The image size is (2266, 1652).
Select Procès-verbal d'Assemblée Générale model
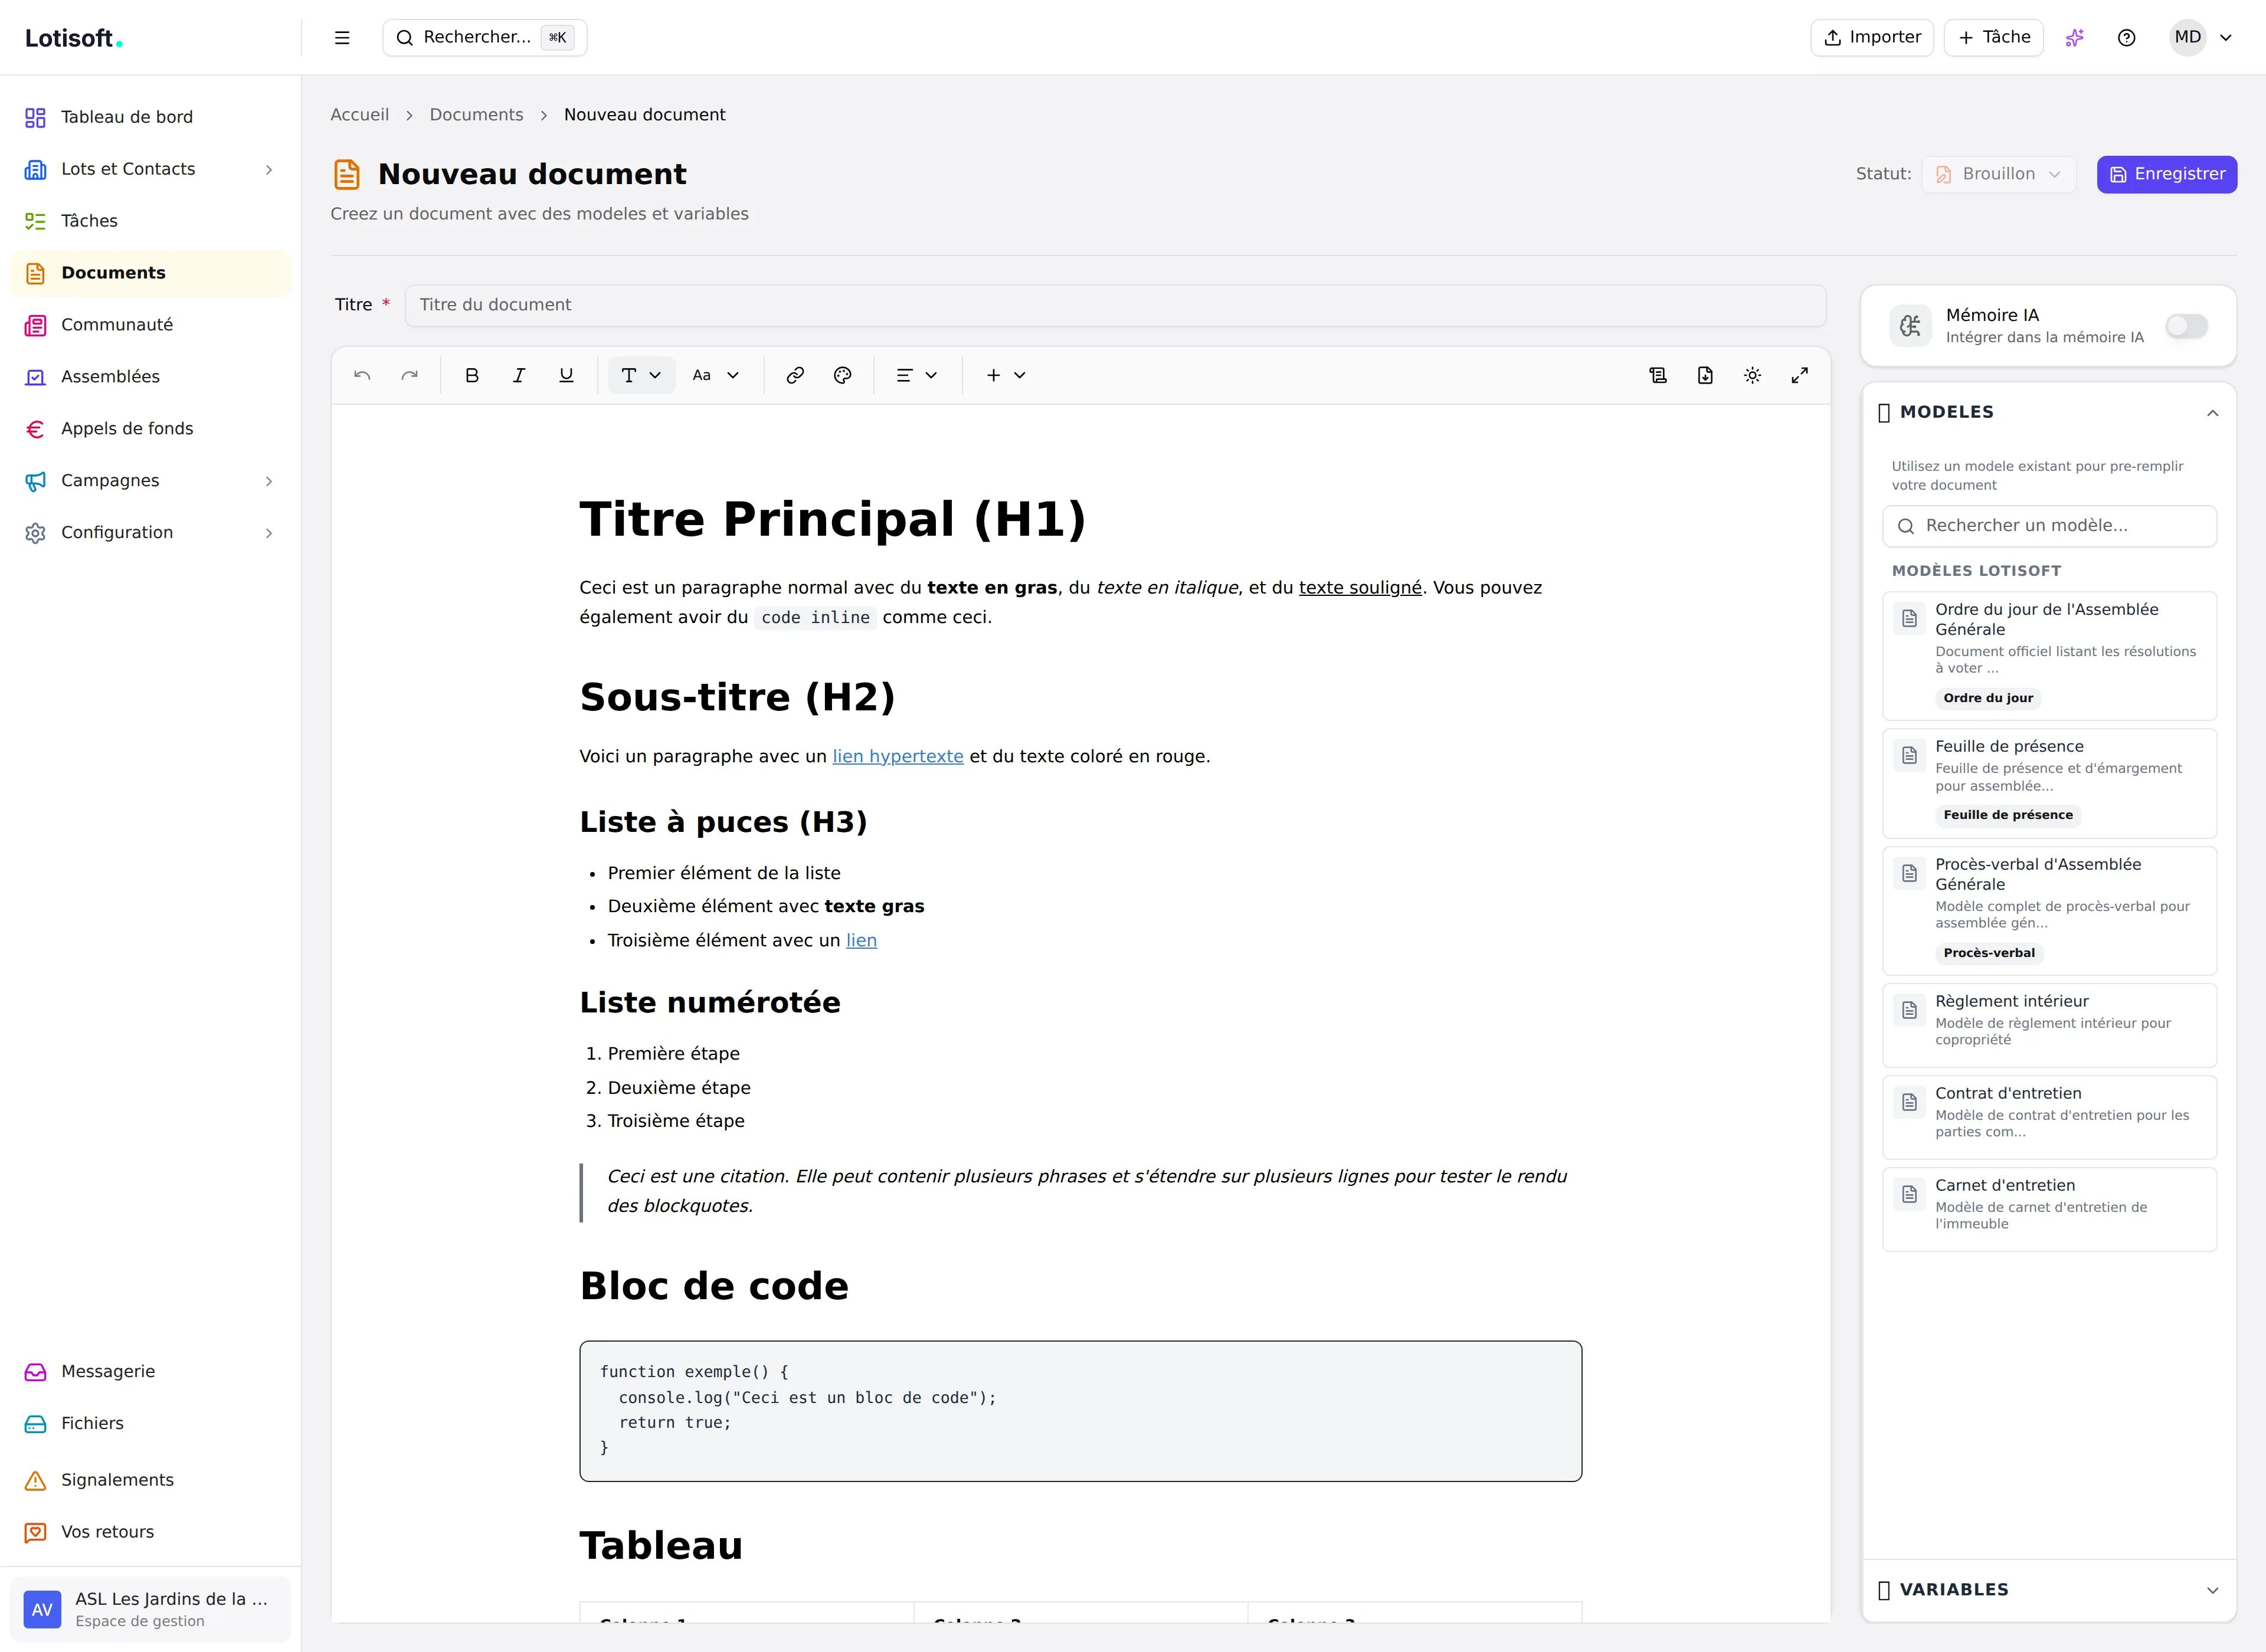2050,911
